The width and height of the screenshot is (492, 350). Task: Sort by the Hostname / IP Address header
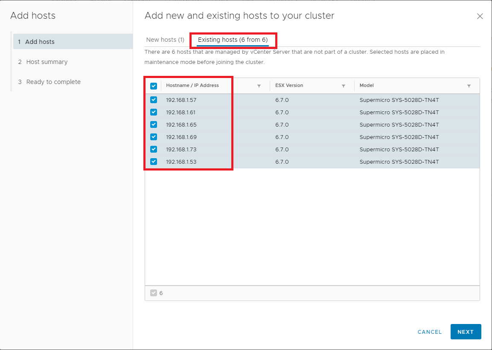[192, 86]
